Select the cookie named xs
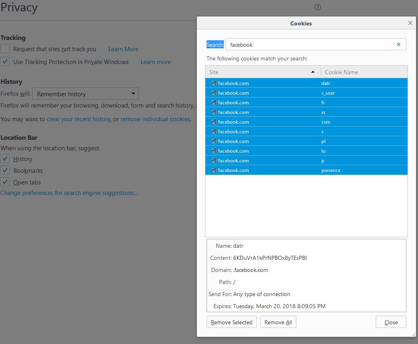 tap(306, 112)
